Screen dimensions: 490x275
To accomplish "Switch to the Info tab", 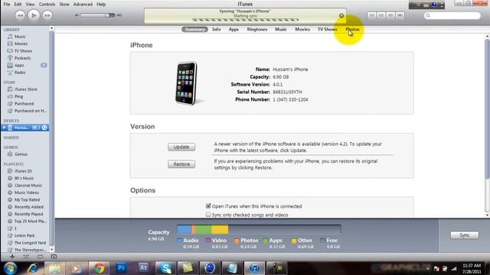I will click(x=216, y=29).
